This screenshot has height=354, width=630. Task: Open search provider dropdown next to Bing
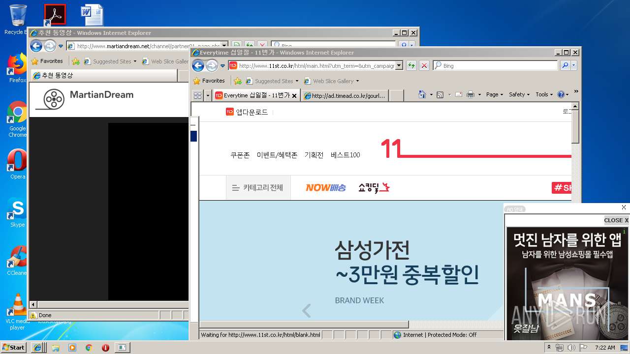click(x=573, y=65)
